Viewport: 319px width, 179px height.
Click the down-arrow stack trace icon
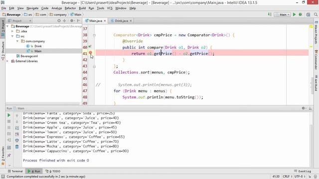point(17,121)
